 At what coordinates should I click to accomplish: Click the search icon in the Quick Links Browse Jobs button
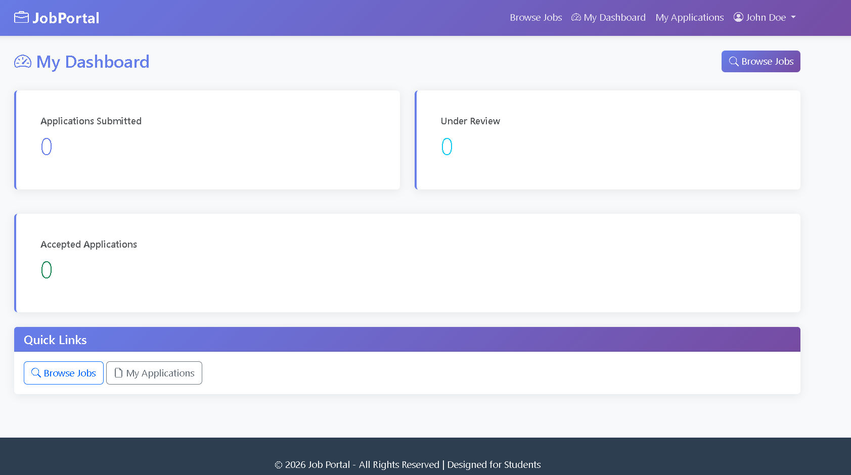pyautogui.click(x=36, y=373)
